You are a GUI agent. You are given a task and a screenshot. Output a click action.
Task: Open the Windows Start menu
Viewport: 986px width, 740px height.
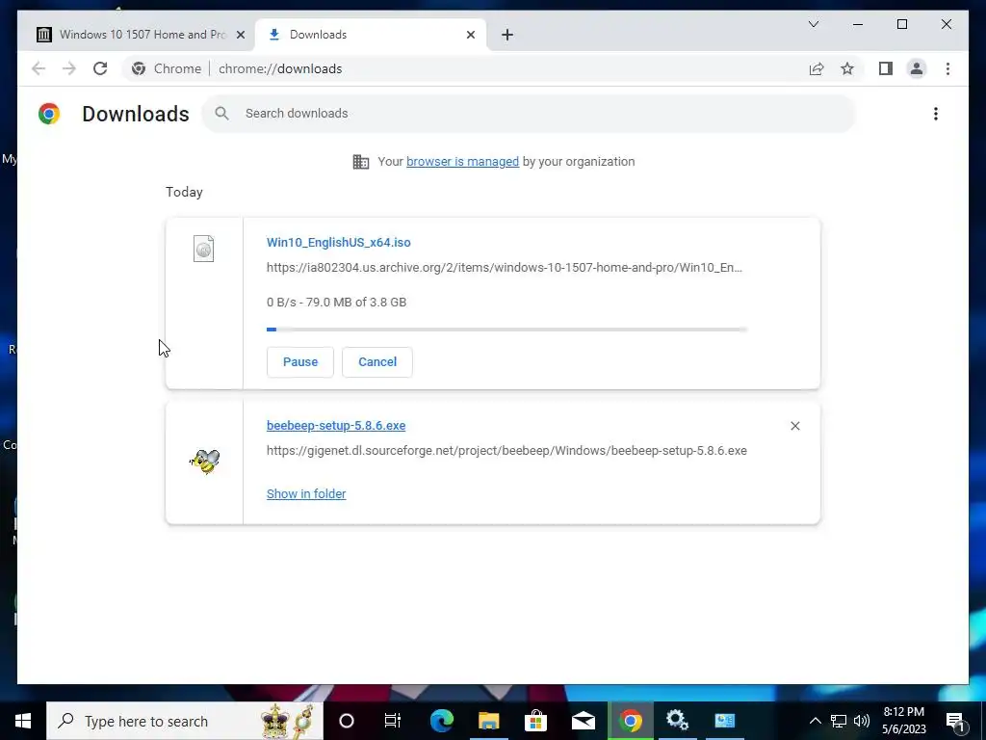23,721
